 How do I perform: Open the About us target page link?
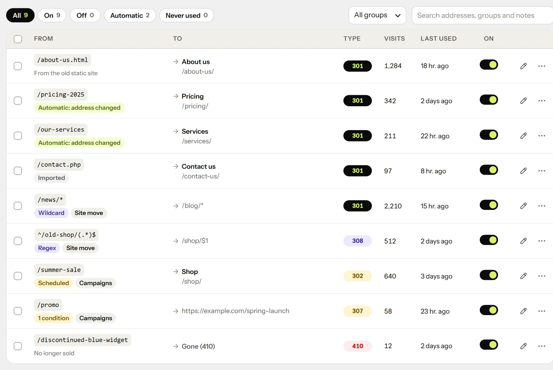196,62
